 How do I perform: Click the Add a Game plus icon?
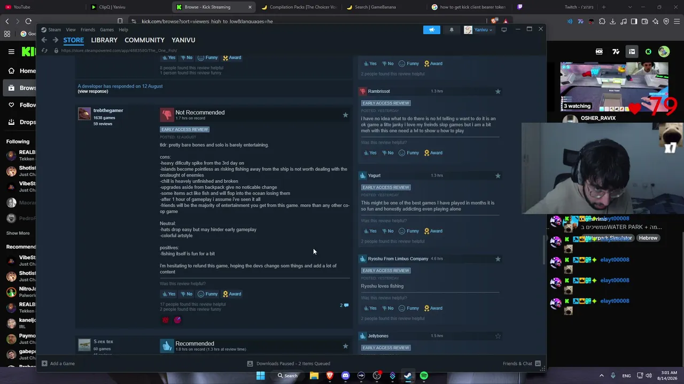(44, 364)
